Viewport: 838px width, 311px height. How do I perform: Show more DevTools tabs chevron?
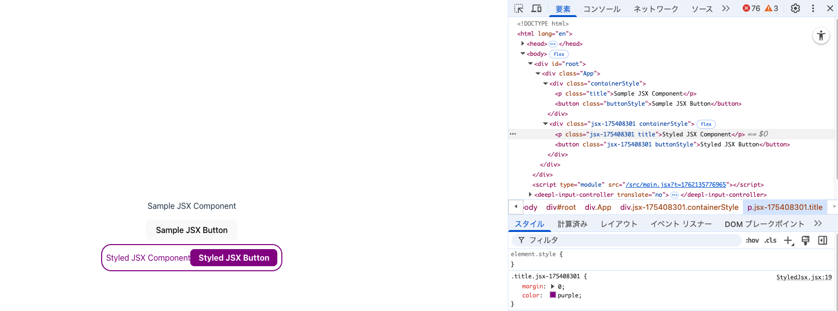point(726,9)
